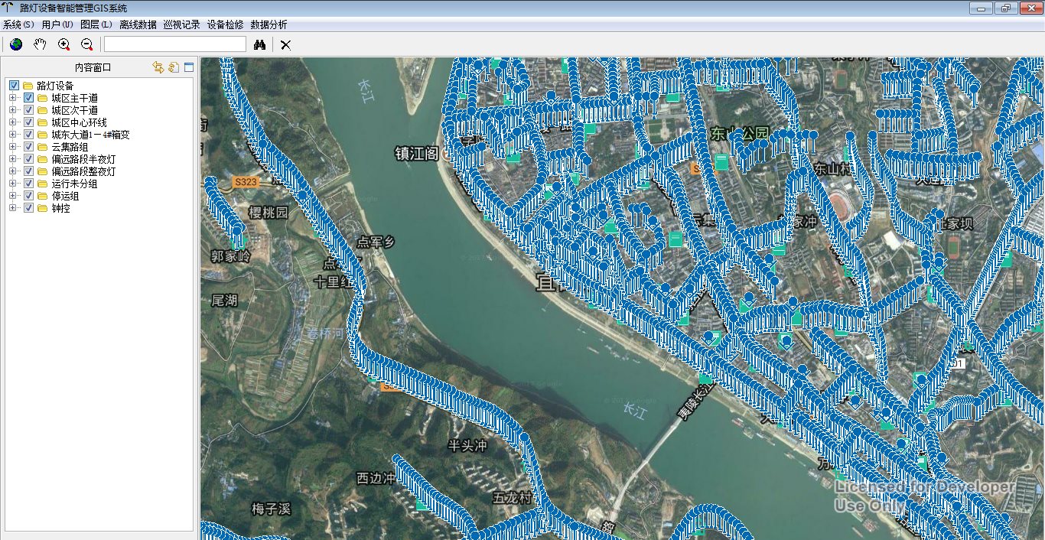Activate the zoom out magnifier tool
The width and height of the screenshot is (1045, 540).
pyautogui.click(x=86, y=44)
